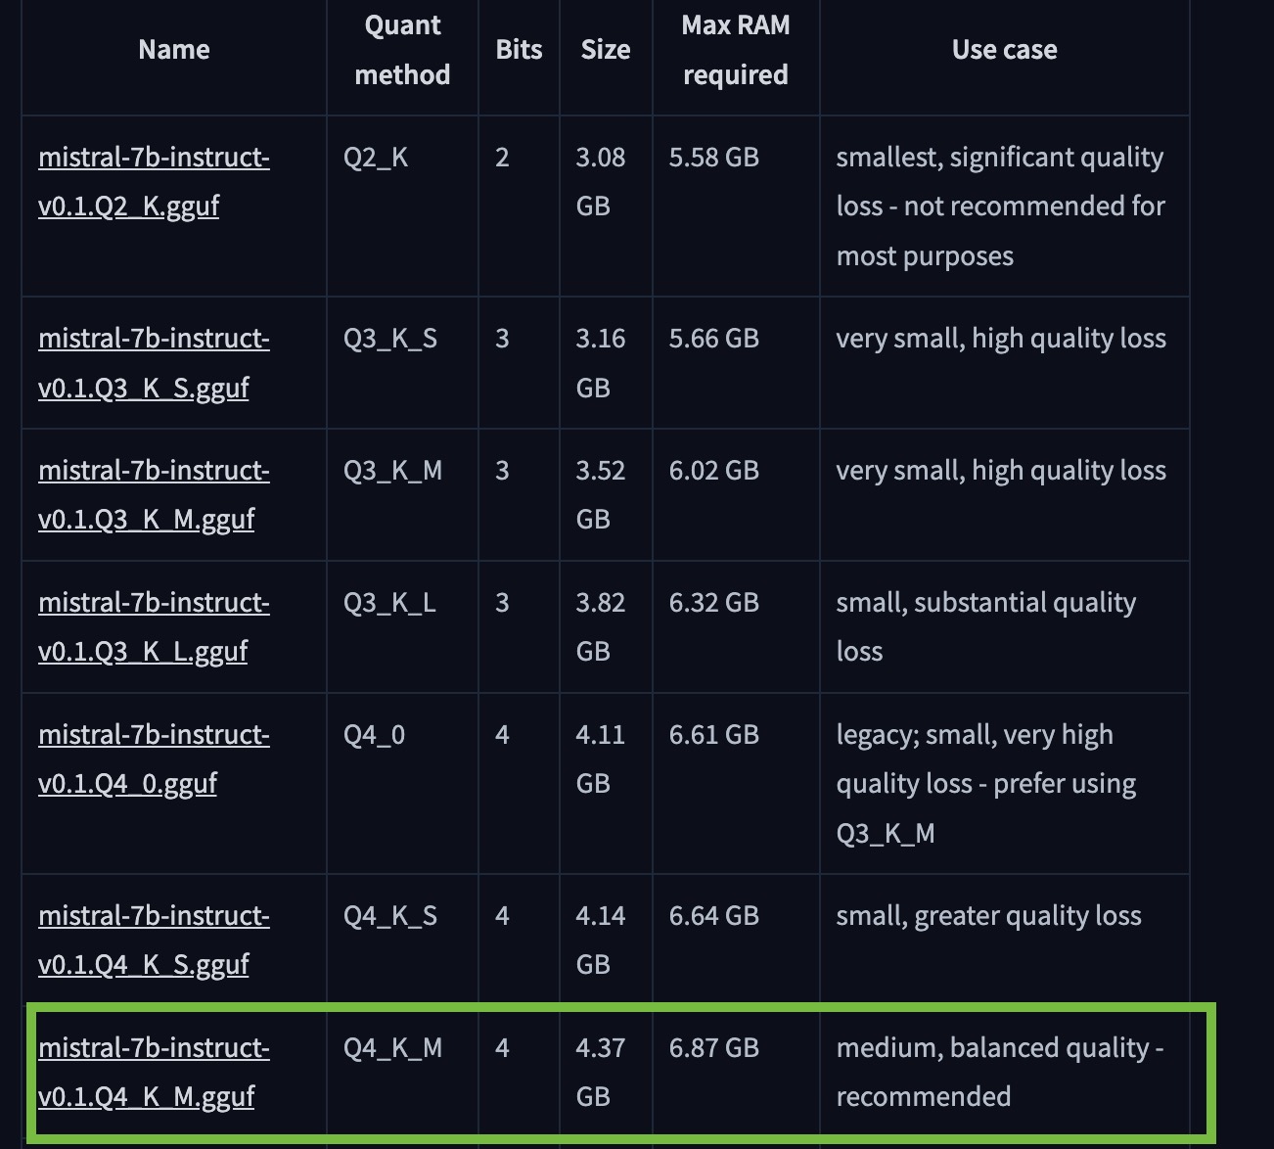Image resolution: width=1274 pixels, height=1149 pixels.
Task: Open mistral-7b-instruct-v0.1.Q2_K.gguf link
Action: [154, 181]
